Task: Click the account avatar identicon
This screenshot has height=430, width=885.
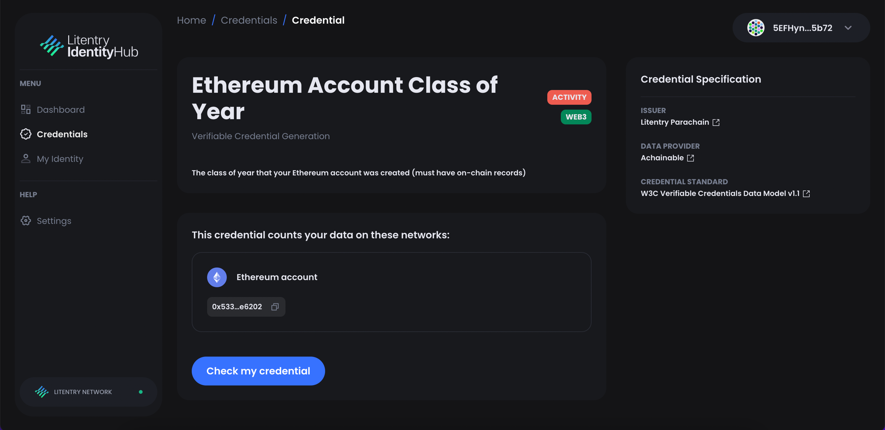Action: point(756,28)
